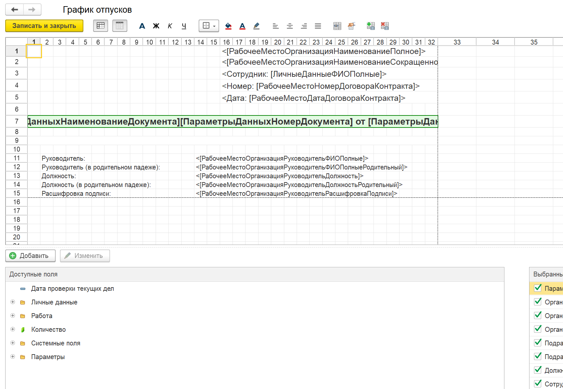Toggle the grid lines display button
This screenshot has height=389, width=563.
click(120, 26)
